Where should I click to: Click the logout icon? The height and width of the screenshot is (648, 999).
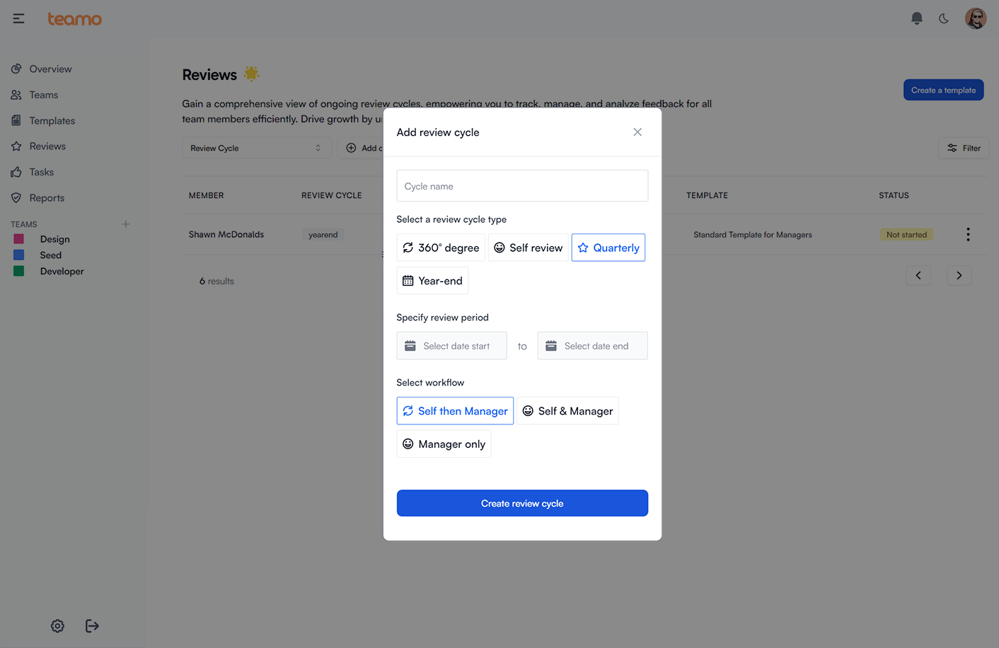(92, 626)
